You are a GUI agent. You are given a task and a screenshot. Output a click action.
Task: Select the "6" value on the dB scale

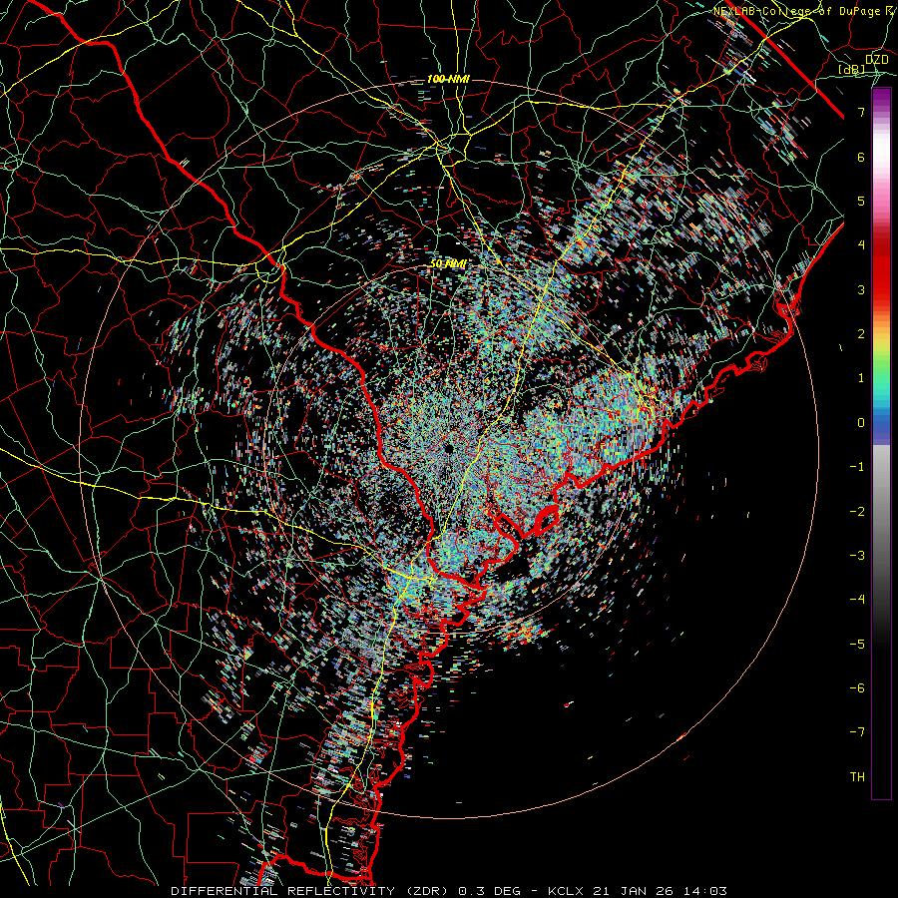click(861, 157)
